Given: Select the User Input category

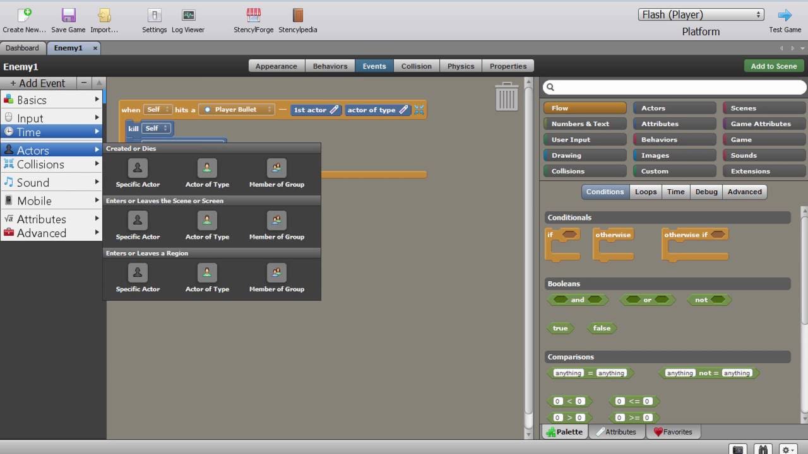Looking at the screenshot, I should 585,139.
